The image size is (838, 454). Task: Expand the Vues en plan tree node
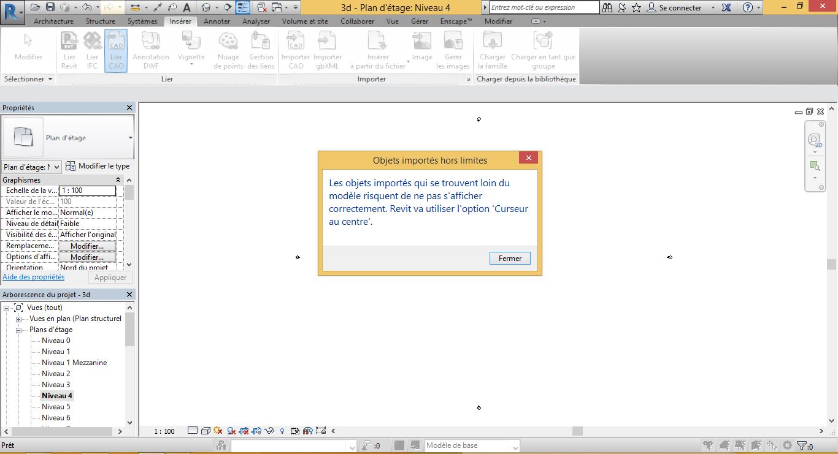pyautogui.click(x=19, y=319)
